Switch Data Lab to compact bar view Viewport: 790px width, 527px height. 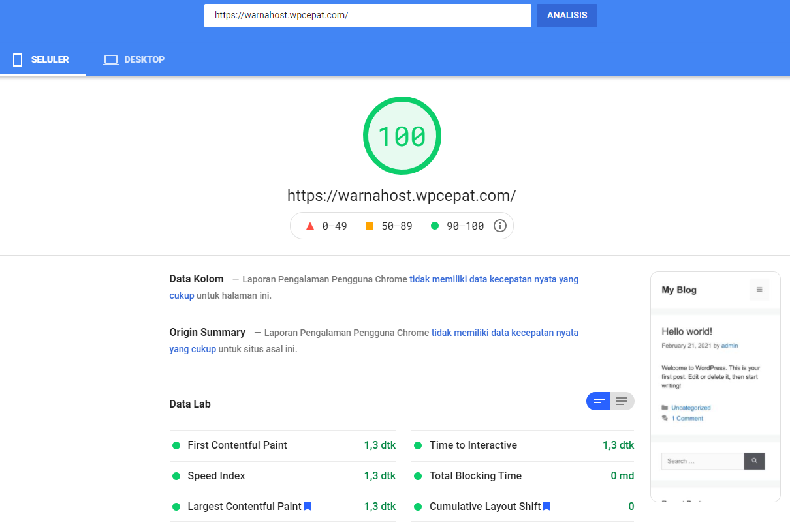point(598,401)
